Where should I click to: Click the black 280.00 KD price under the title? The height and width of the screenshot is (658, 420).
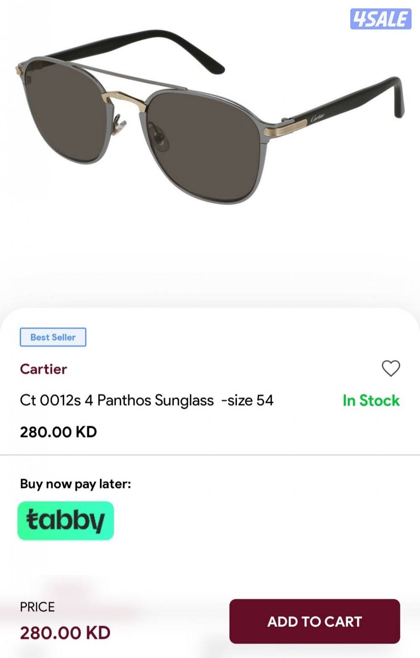point(58,432)
